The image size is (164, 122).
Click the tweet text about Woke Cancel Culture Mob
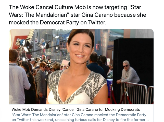[78, 15]
